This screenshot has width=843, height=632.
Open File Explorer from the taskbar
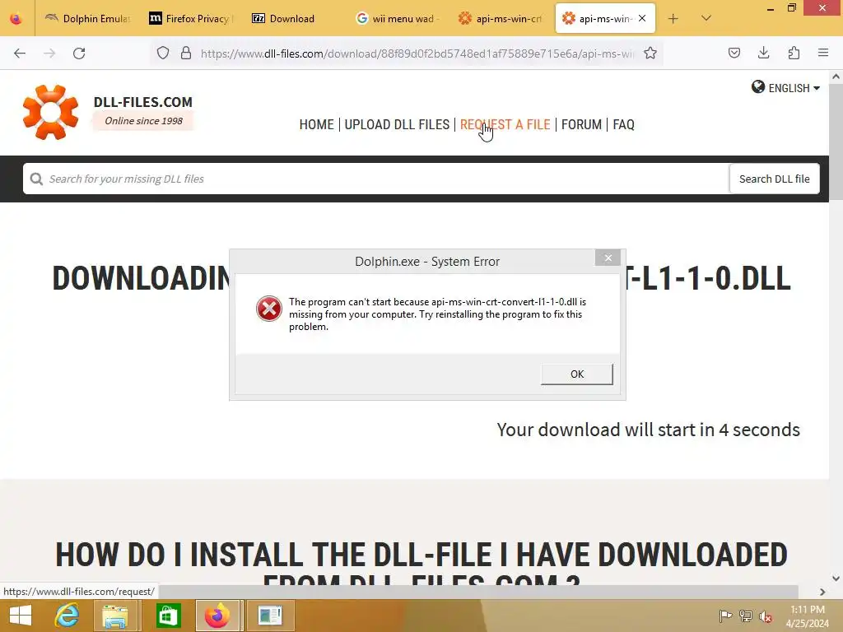click(115, 616)
